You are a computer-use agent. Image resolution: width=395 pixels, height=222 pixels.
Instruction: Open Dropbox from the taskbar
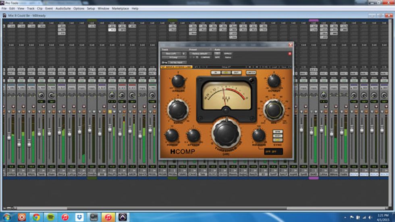(79, 217)
